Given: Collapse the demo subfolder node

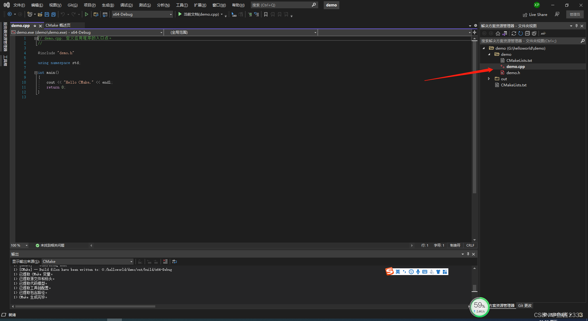Looking at the screenshot, I should click(x=489, y=54).
